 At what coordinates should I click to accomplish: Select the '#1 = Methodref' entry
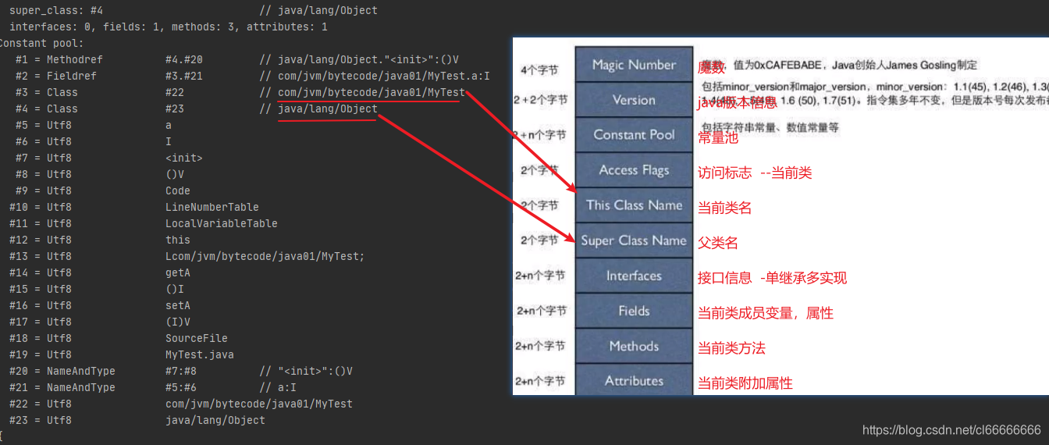(59, 59)
